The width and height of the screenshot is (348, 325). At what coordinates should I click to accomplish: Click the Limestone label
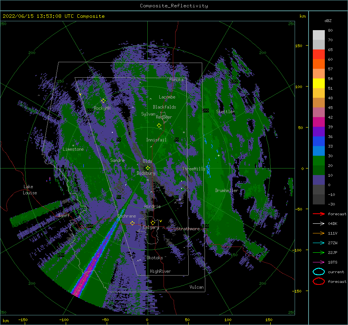[x=73, y=149]
